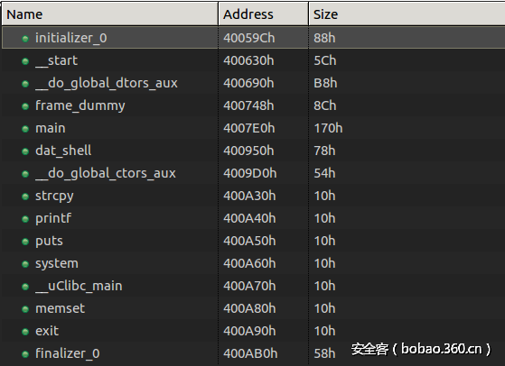This screenshot has width=505, height=366.
Task: Select the __do_global_dtors_aux function row
Action: click(254, 83)
